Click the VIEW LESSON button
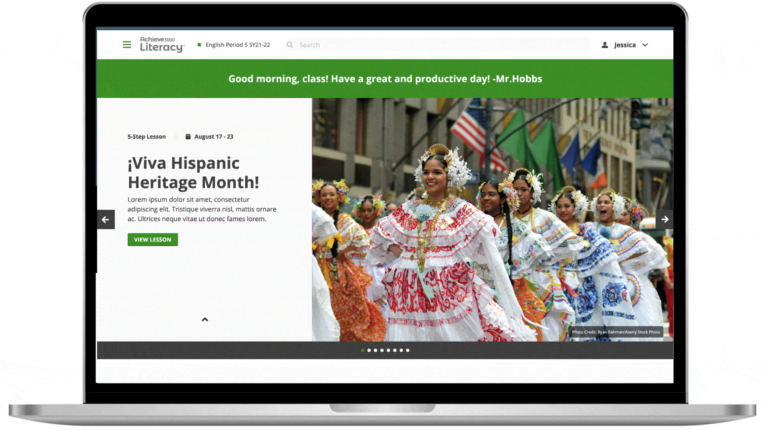Screen dimensions: 764x430 (x=152, y=239)
